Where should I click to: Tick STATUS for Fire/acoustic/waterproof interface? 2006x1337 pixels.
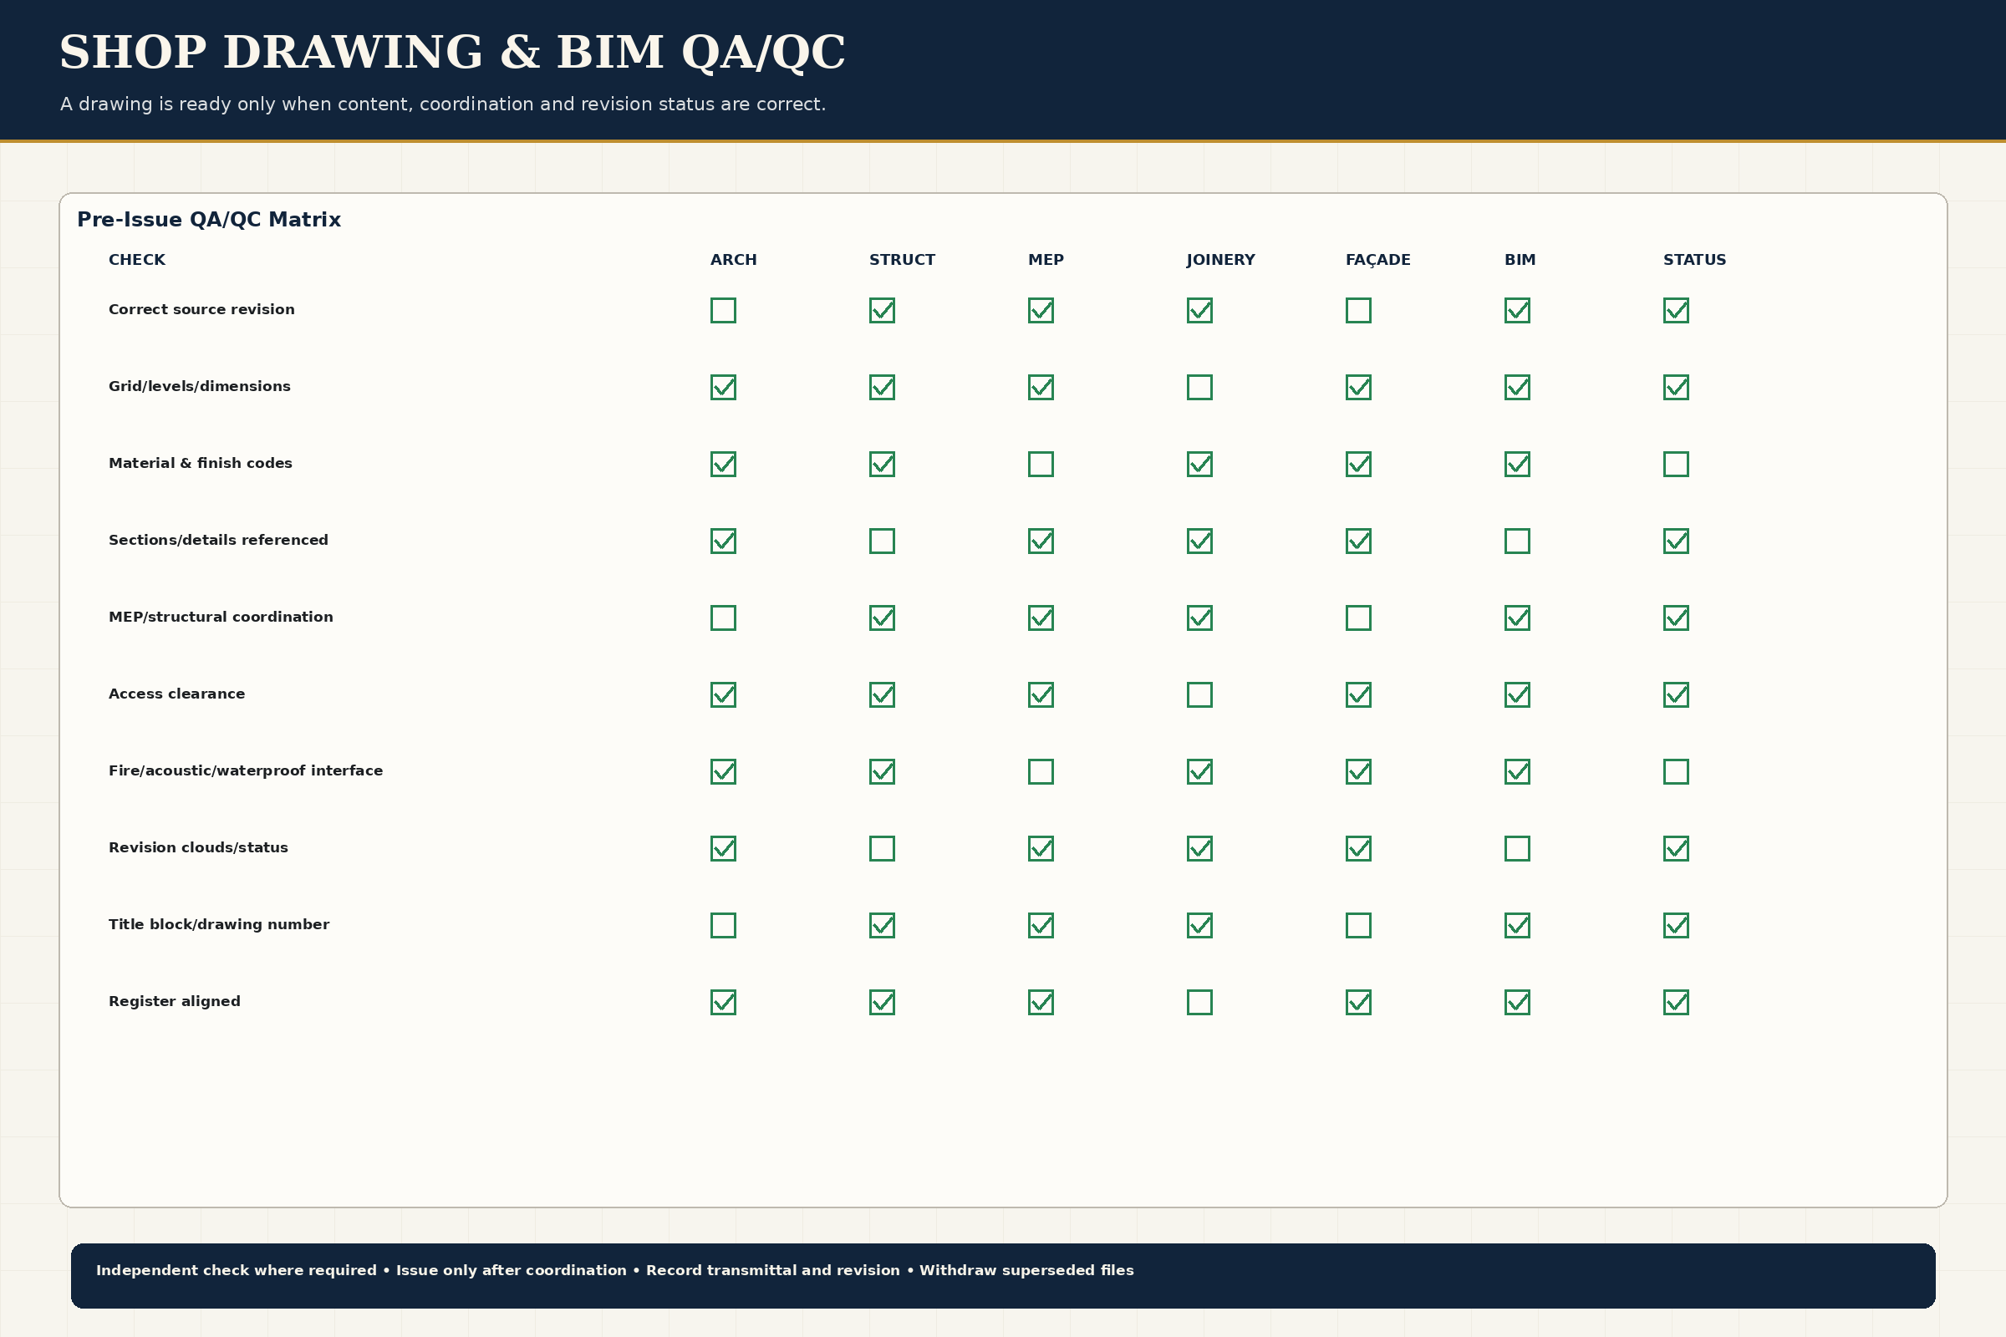(1676, 771)
